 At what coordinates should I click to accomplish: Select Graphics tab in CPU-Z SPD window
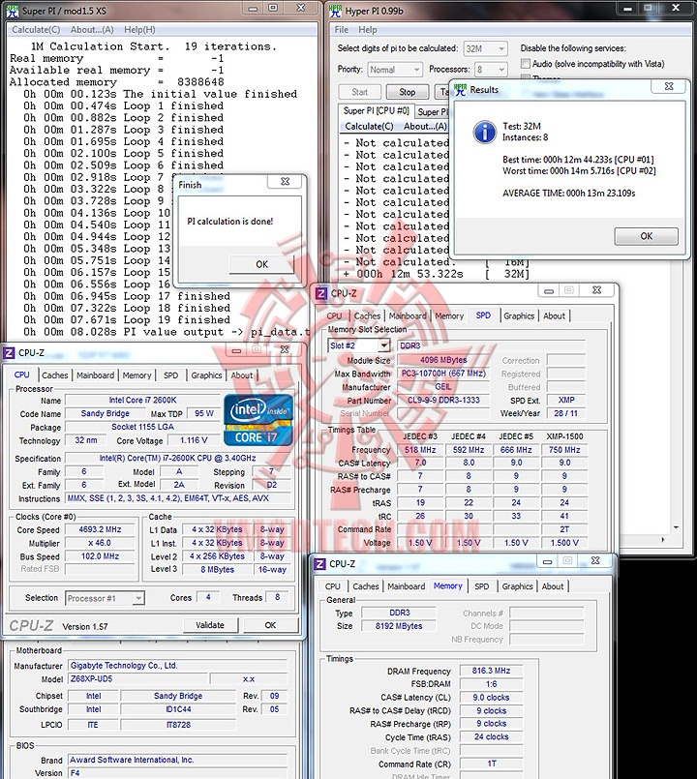(519, 316)
